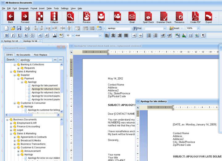
Task: Click the Expand tree icon
Action: tap(40, 18)
